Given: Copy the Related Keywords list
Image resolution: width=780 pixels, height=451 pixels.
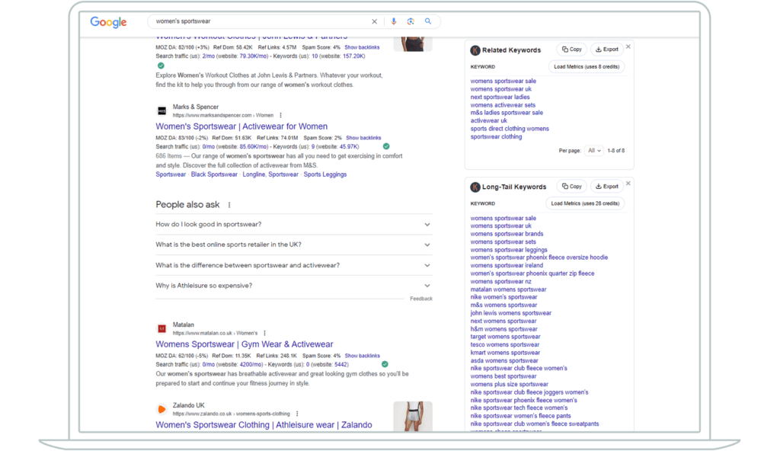Looking at the screenshot, I should (x=571, y=50).
